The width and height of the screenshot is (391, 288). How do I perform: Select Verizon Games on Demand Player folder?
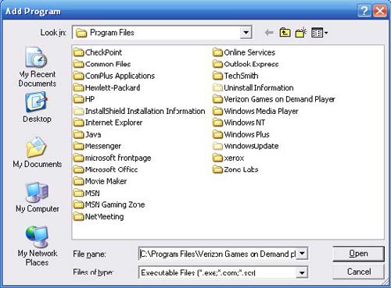click(274, 99)
